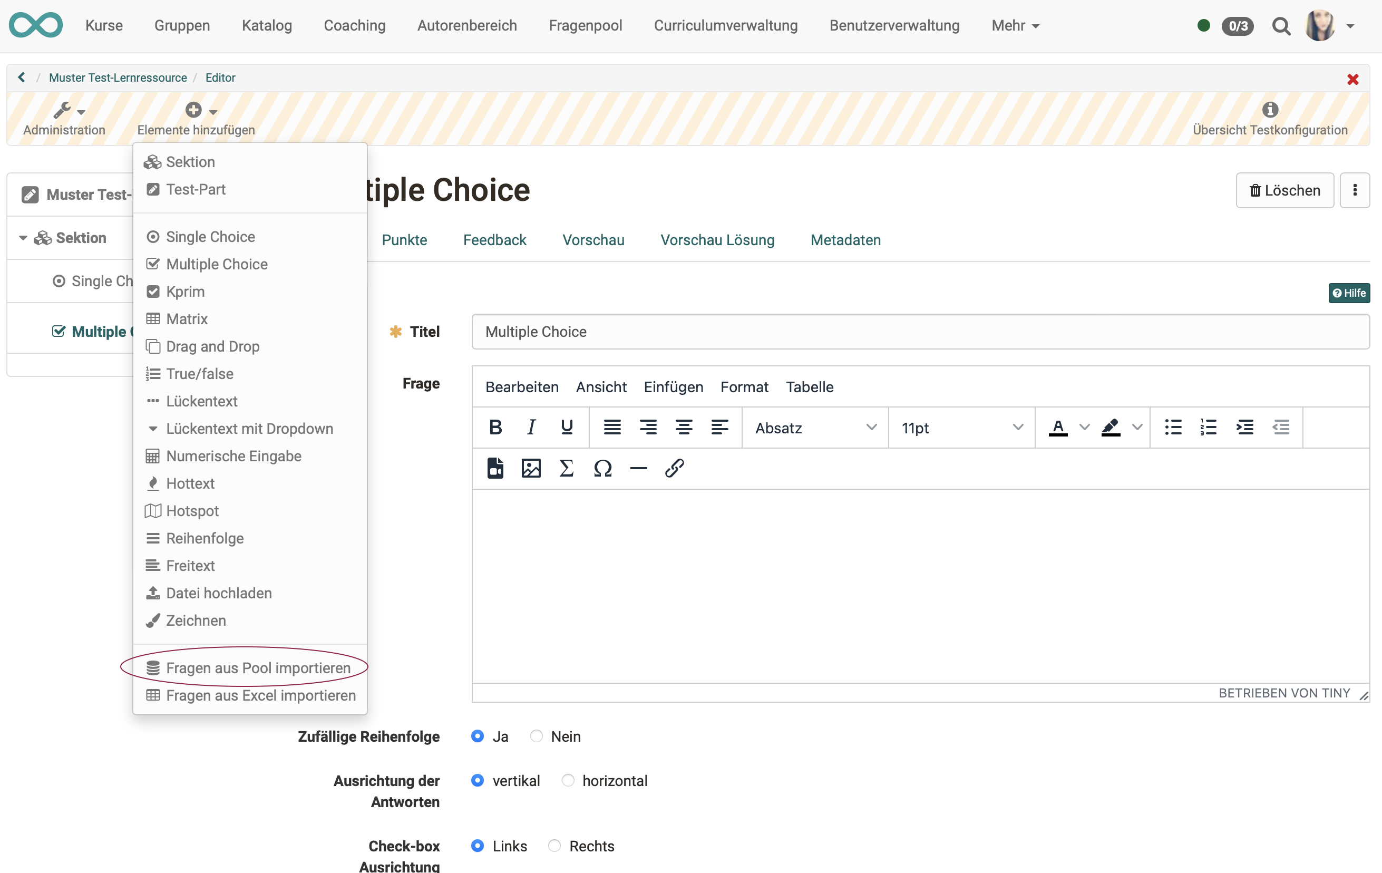Screen dimensions: 1382x873
Task: Open the Absatz paragraph style dropdown
Action: point(815,428)
